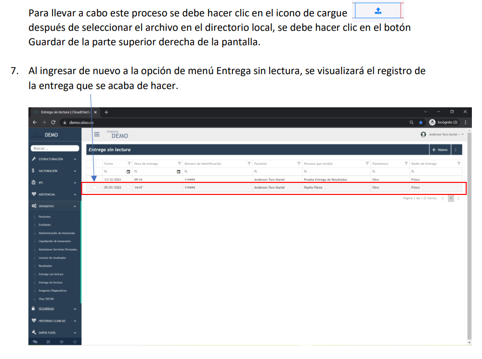
Task: Click the page vertical scrollbar
Action: 469,236
